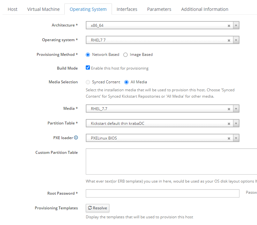Choose All Media for media selection
Image resolution: width=257 pixels, height=225 pixels.
(x=126, y=82)
